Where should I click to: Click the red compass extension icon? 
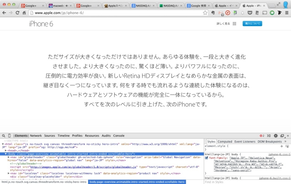(x=228, y=13)
